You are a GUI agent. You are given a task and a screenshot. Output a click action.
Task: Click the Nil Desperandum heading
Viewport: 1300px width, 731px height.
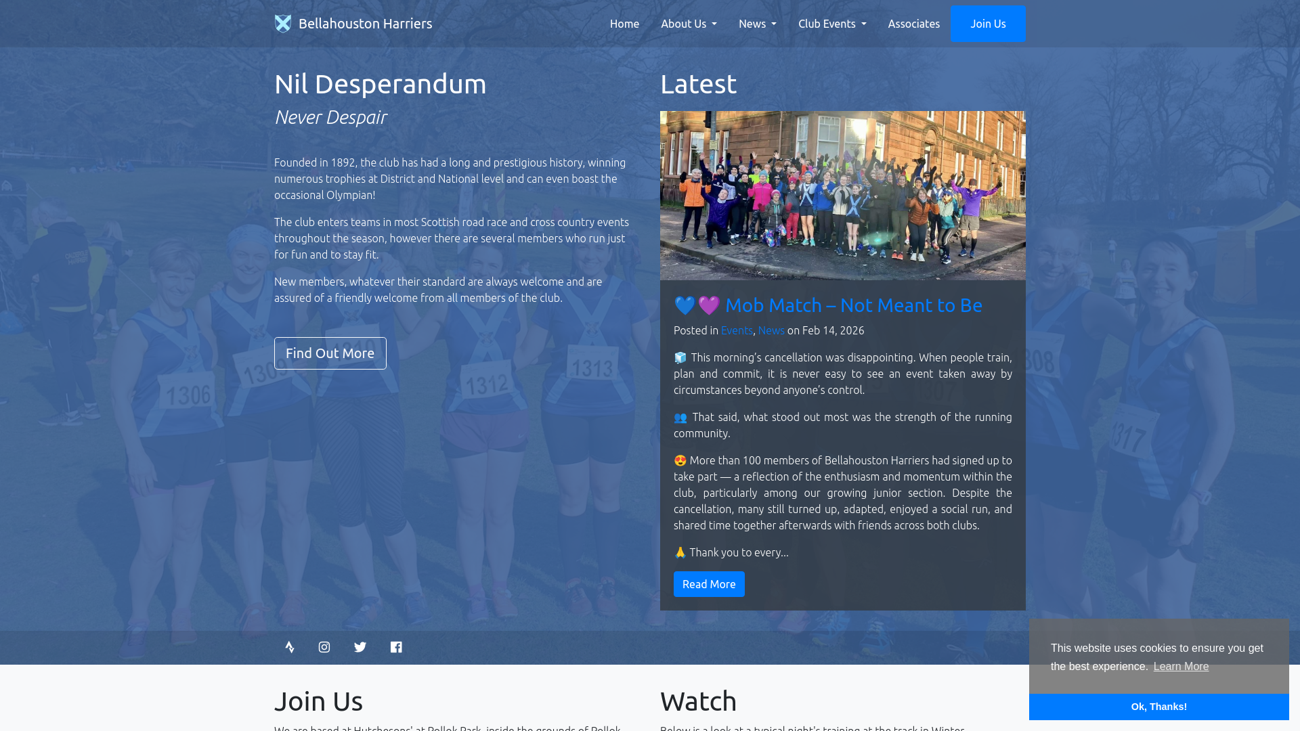[x=381, y=84]
